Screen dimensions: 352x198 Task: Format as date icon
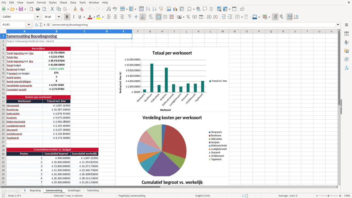[201, 17]
